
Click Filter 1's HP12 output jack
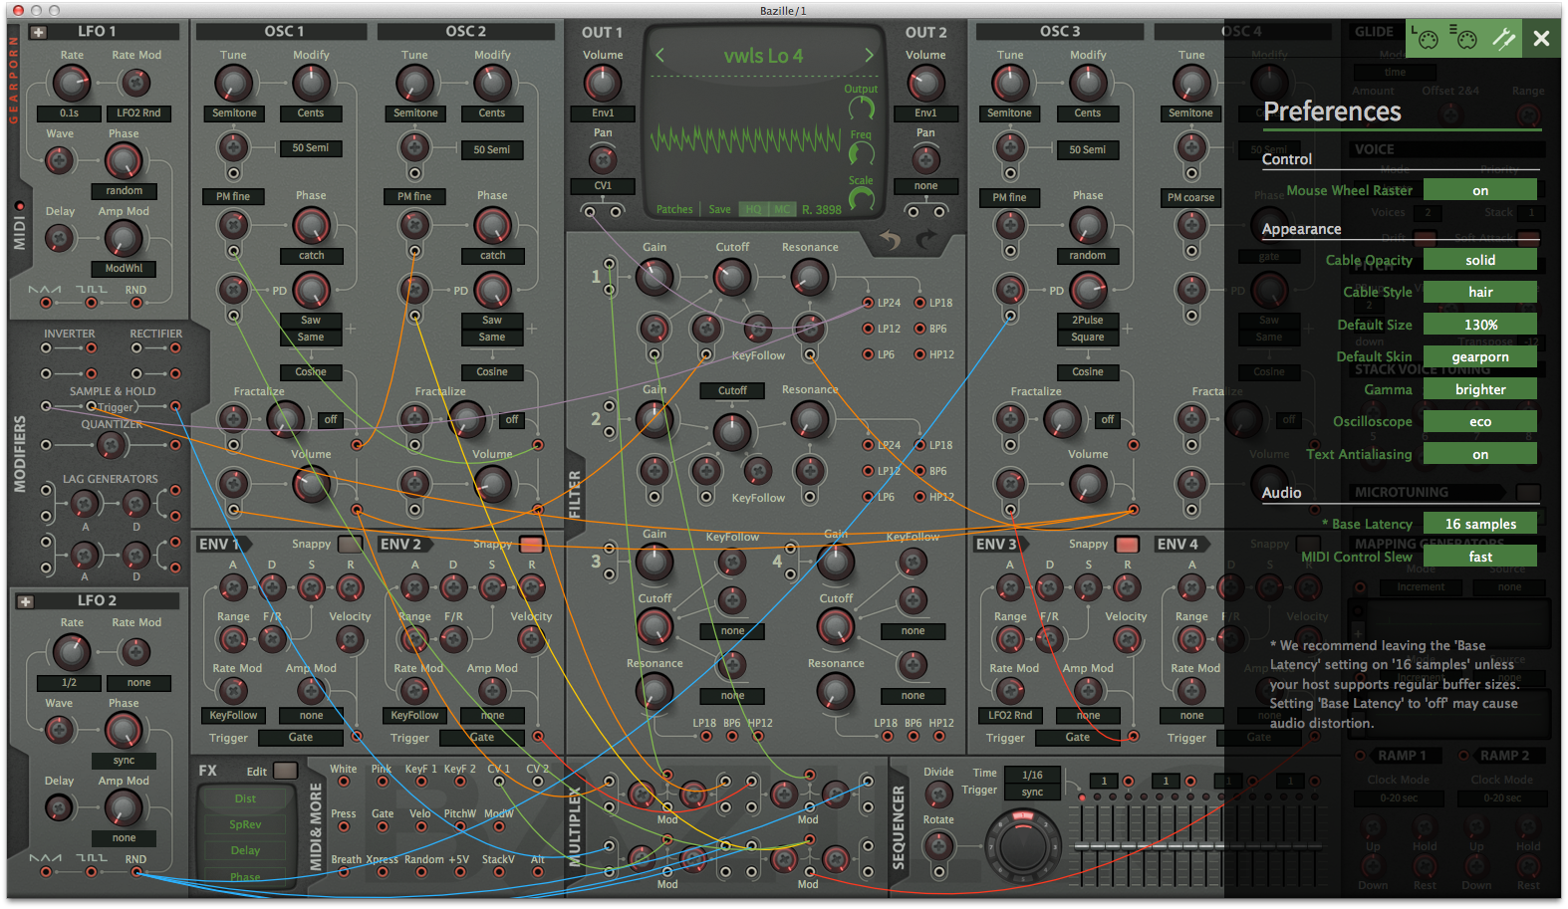click(920, 354)
